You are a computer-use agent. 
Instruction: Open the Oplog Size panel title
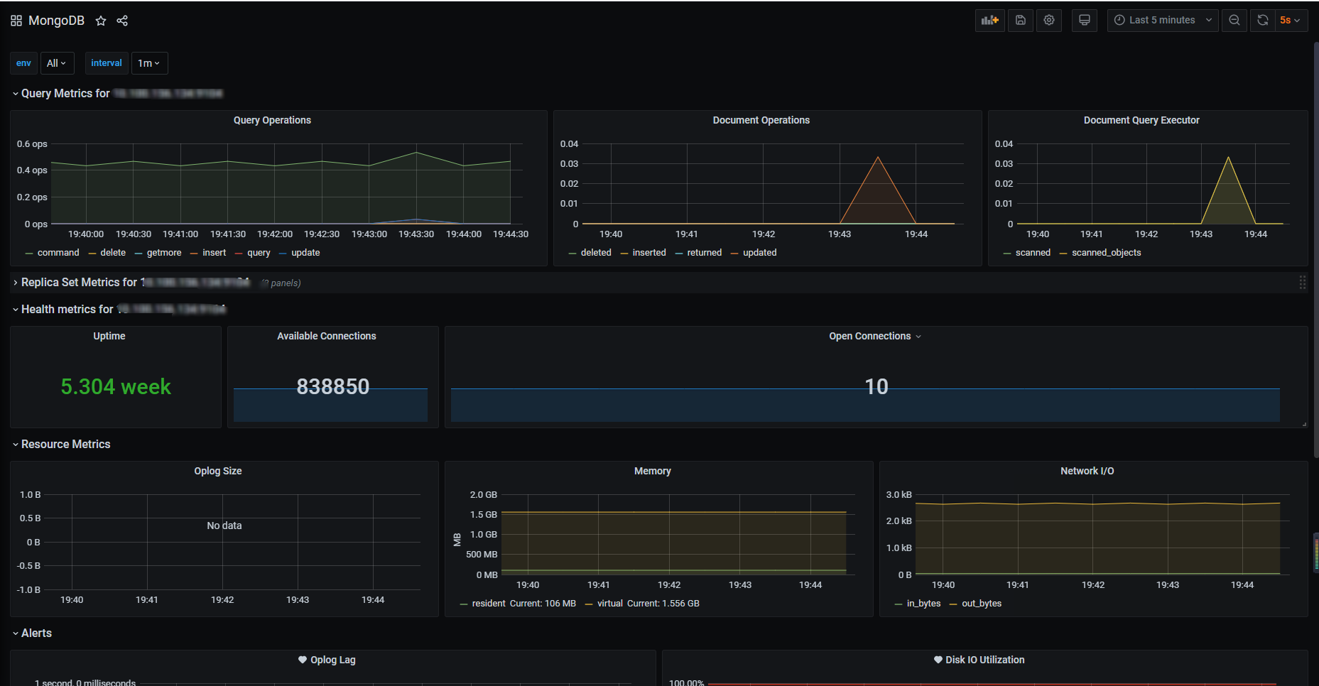click(218, 472)
